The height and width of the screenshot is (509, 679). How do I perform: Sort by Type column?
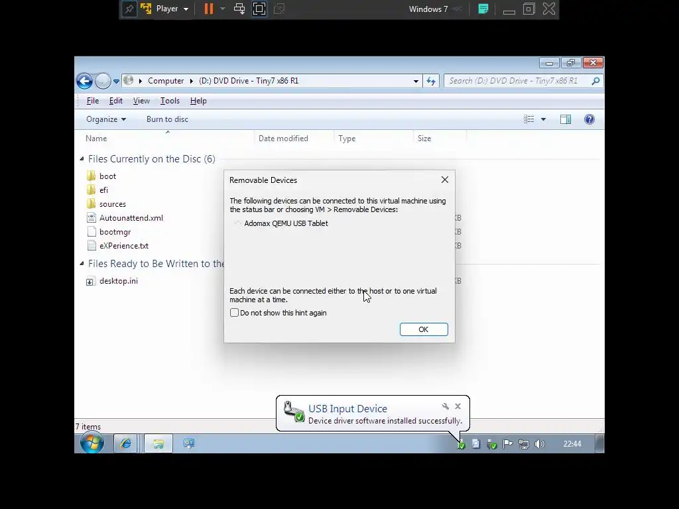coord(373,139)
